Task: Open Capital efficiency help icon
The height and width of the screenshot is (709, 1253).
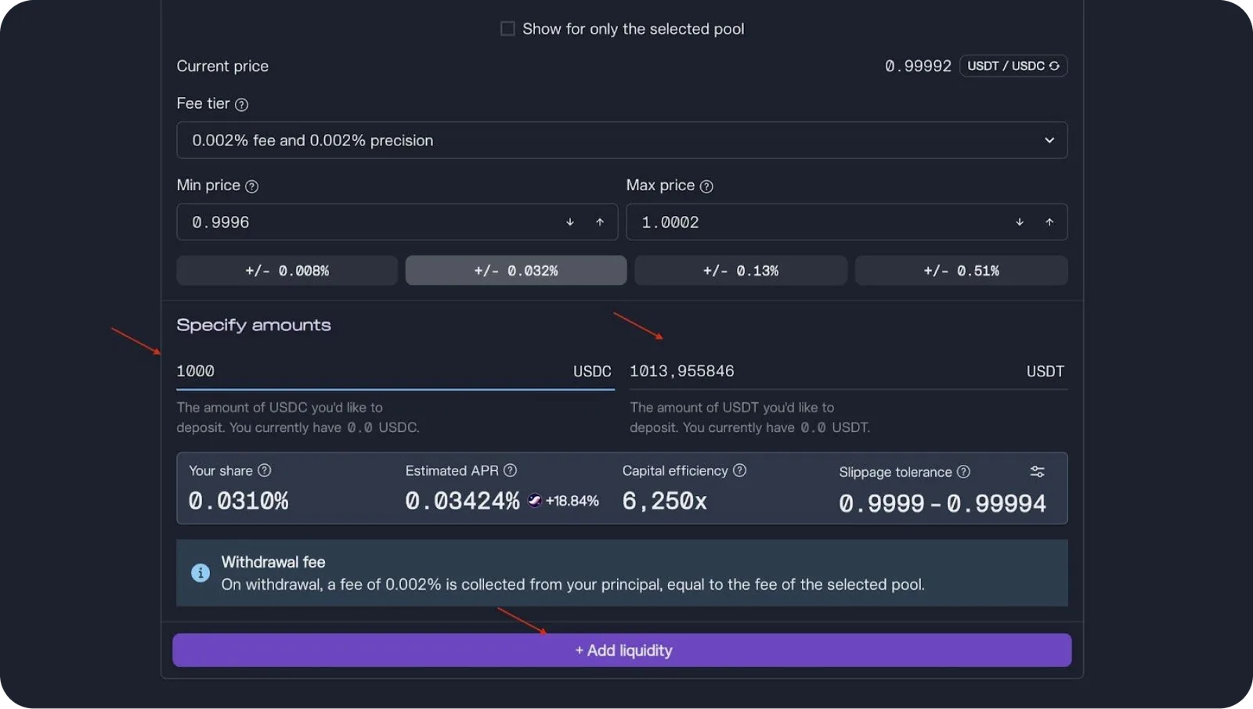Action: (x=739, y=470)
